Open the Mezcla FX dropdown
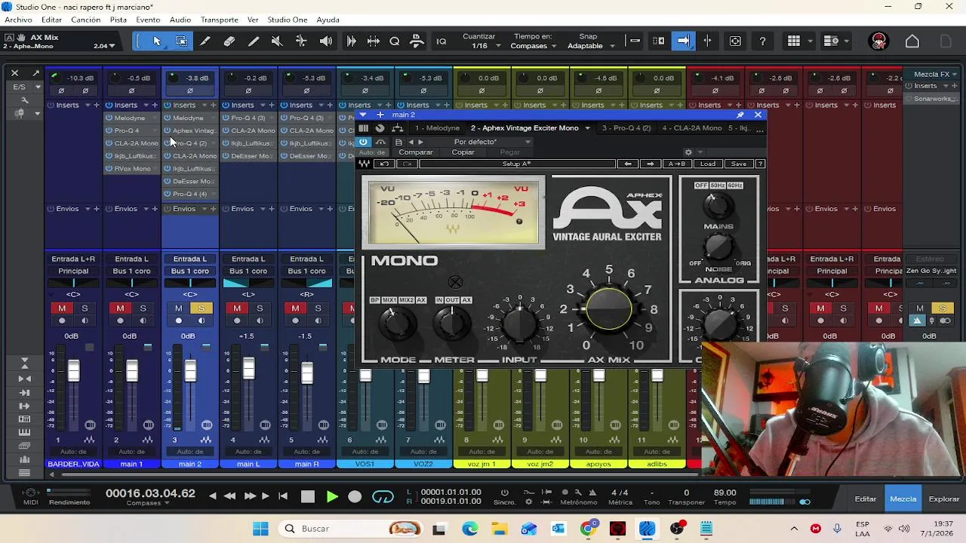The image size is (966, 543). [936, 74]
